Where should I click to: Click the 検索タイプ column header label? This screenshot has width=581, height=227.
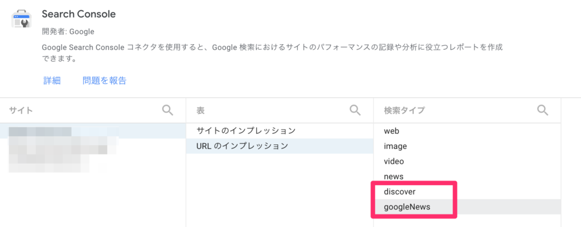click(x=404, y=110)
